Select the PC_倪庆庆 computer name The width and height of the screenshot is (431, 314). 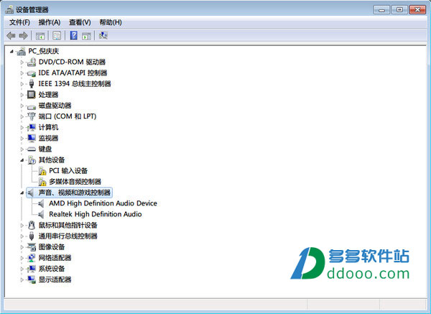pyautogui.click(x=44, y=51)
